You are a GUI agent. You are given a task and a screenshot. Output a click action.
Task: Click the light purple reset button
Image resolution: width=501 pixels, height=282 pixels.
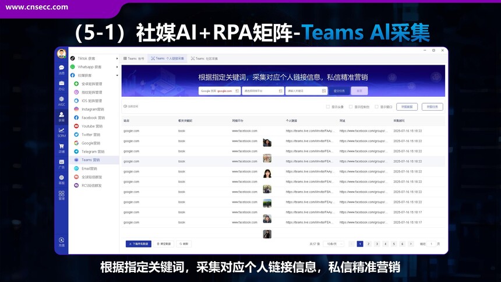(x=359, y=91)
